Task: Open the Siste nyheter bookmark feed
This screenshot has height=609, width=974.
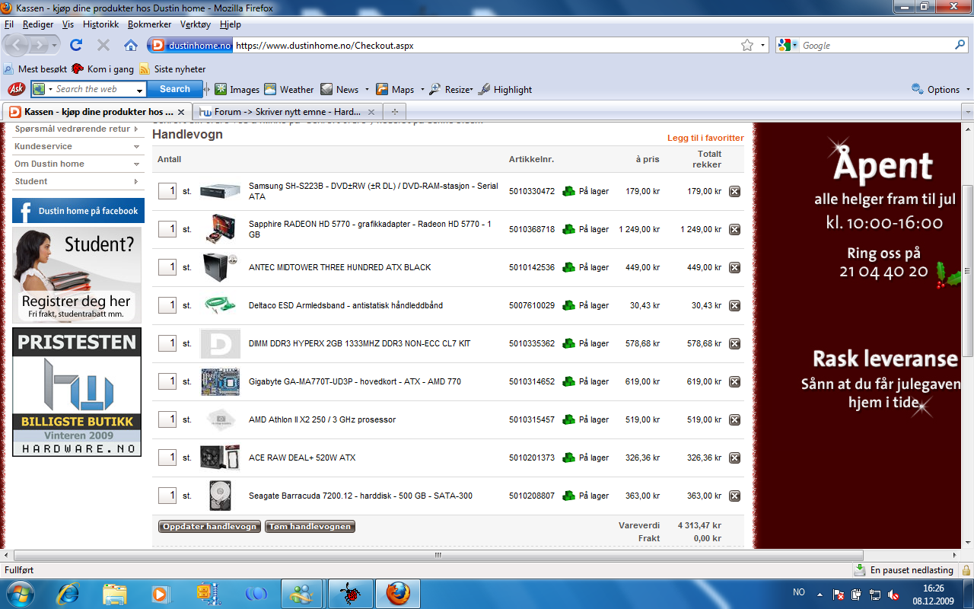Action: coord(173,69)
